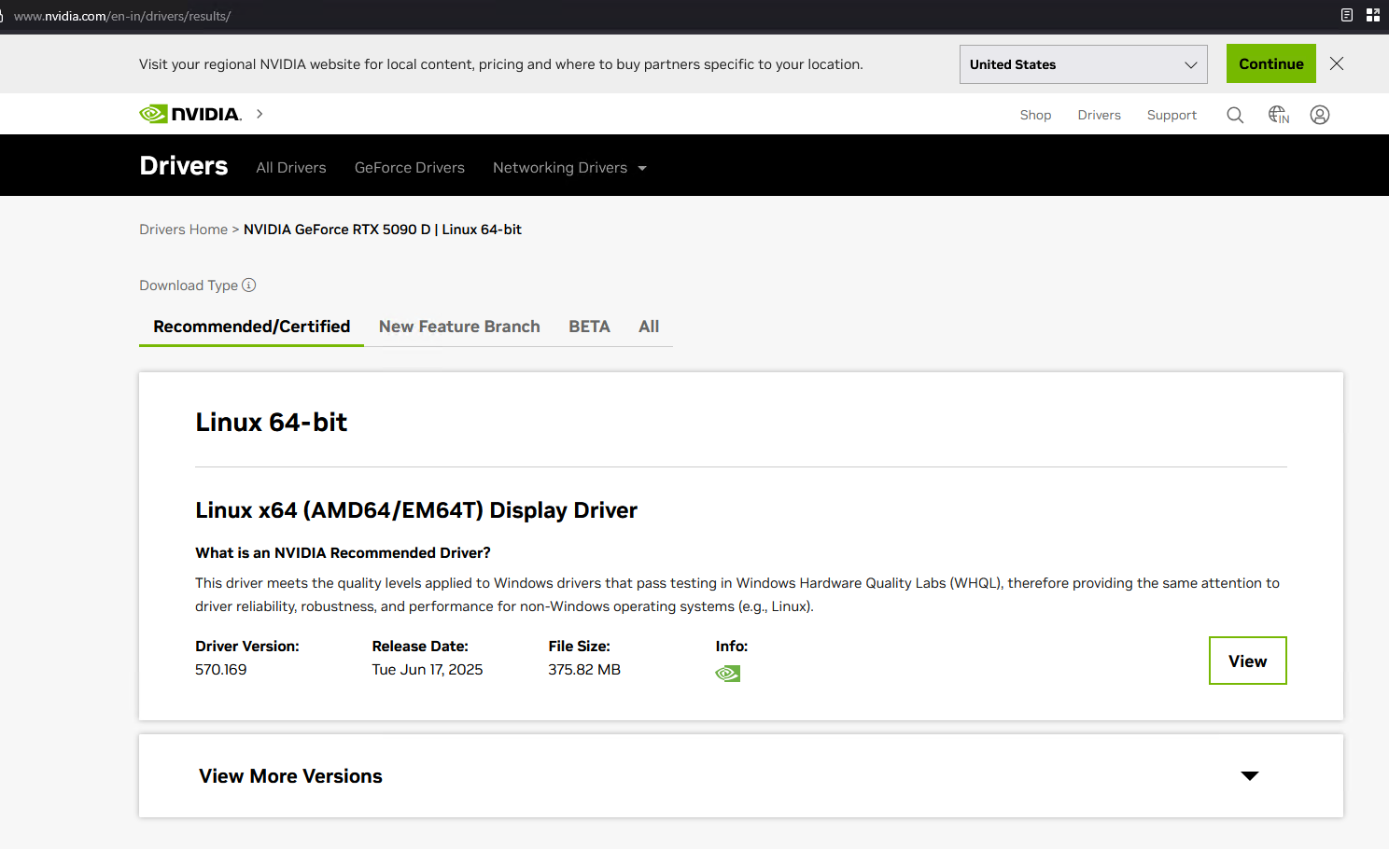Open the browser reader view icon
1389x849 pixels.
coord(1347,15)
